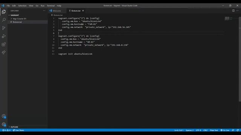Viewport: 241px width, 135px height.
Task: Click the EXPLORER panel title
Action: (15, 11)
